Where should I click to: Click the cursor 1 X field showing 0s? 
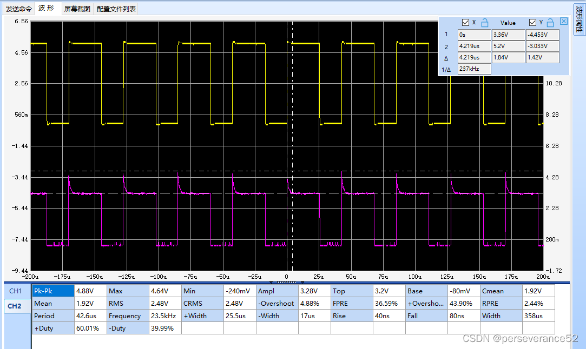tap(474, 35)
